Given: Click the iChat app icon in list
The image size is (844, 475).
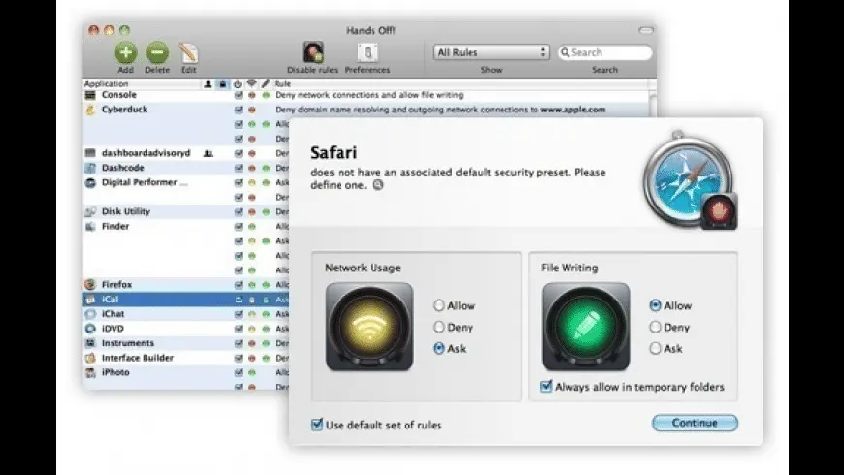Looking at the screenshot, I should point(90,314).
